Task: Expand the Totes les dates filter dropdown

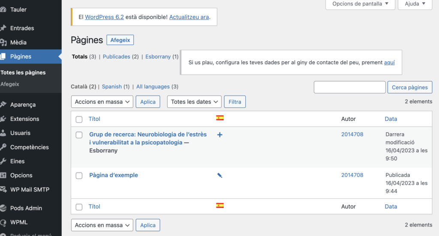Action: [194, 102]
